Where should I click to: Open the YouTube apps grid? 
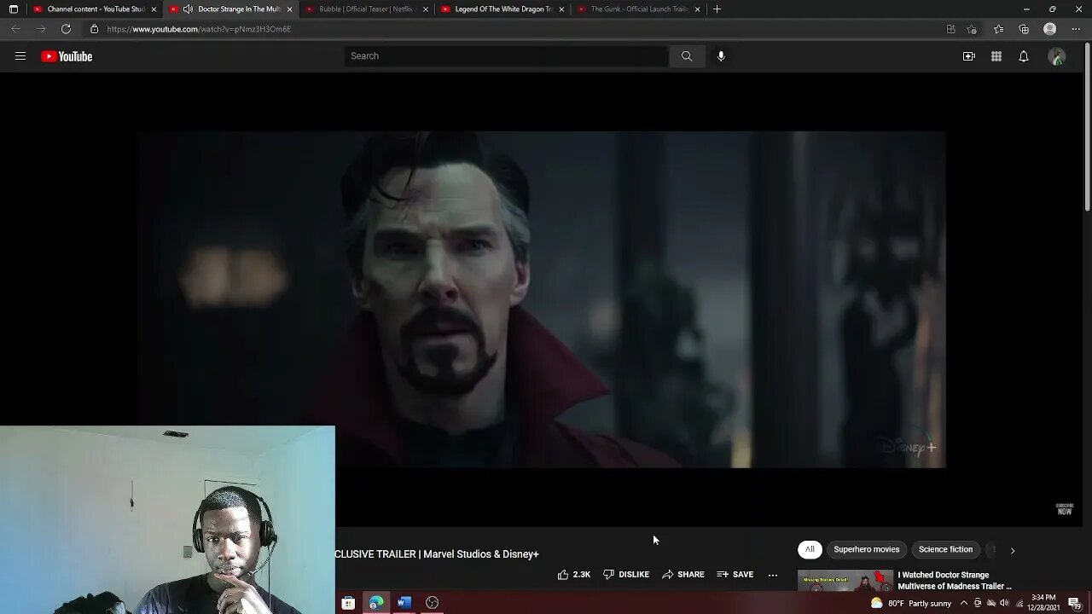click(996, 56)
